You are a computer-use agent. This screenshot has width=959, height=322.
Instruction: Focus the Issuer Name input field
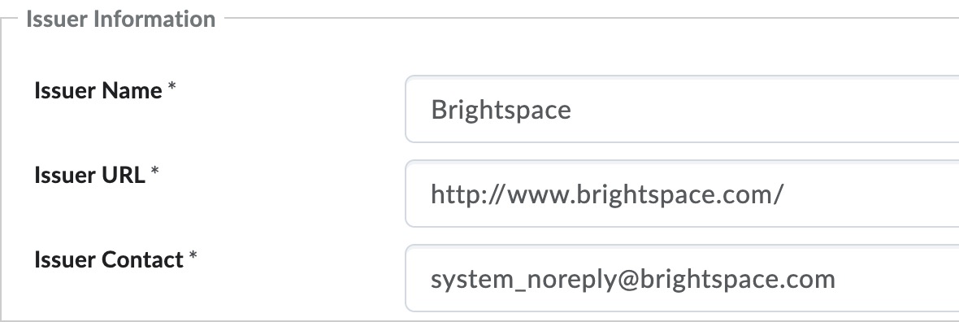682,109
